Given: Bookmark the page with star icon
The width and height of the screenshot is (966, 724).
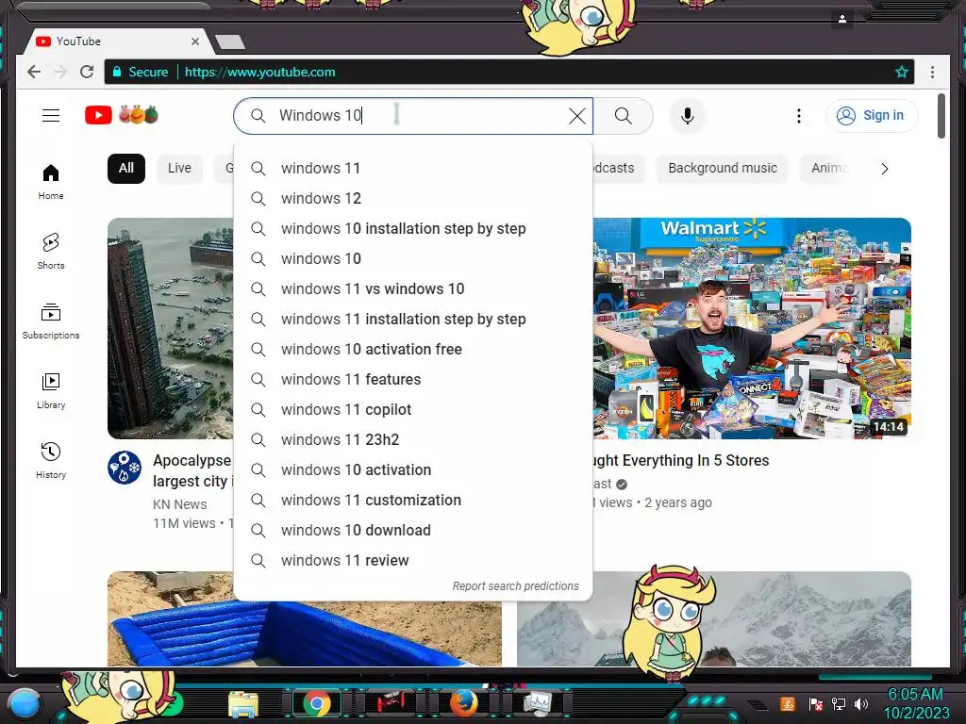Looking at the screenshot, I should 902,72.
